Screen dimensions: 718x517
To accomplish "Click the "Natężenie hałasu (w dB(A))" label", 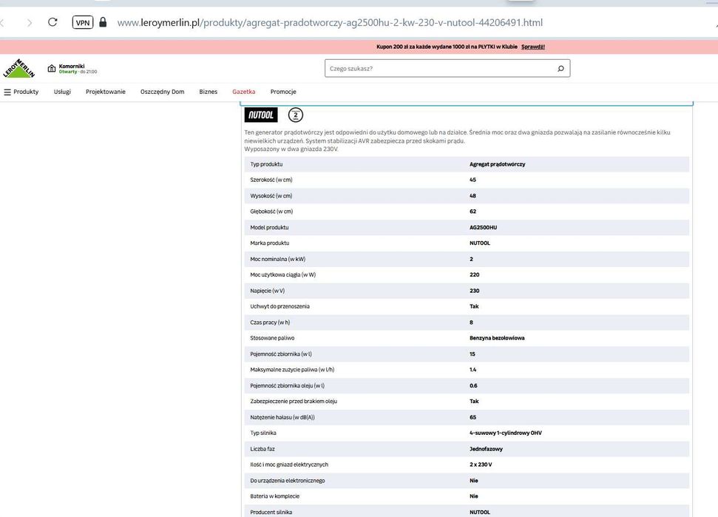I will click(282, 417).
